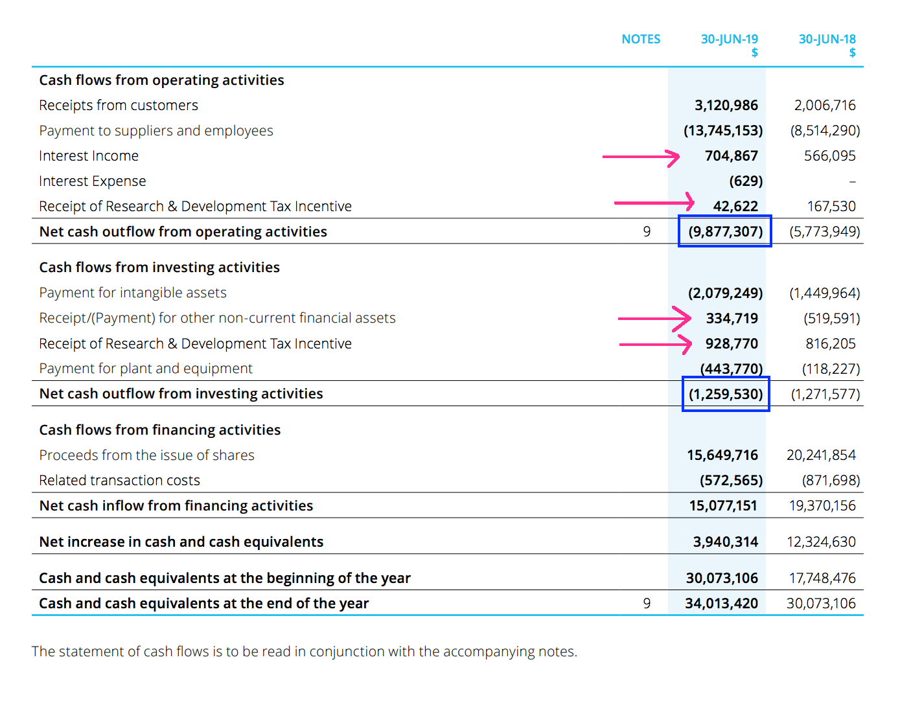
Task: Select the 30-JUN-19 column header
Action: coord(729,40)
